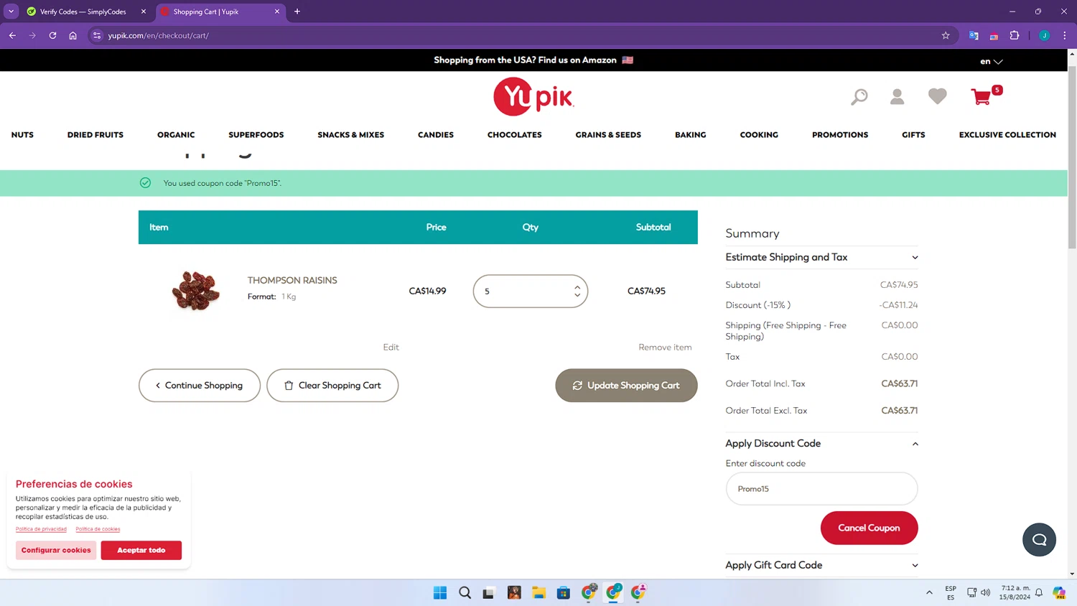The image size is (1077, 606).
Task: Open Chrome three-dot menu
Action: click(x=1064, y=35)
